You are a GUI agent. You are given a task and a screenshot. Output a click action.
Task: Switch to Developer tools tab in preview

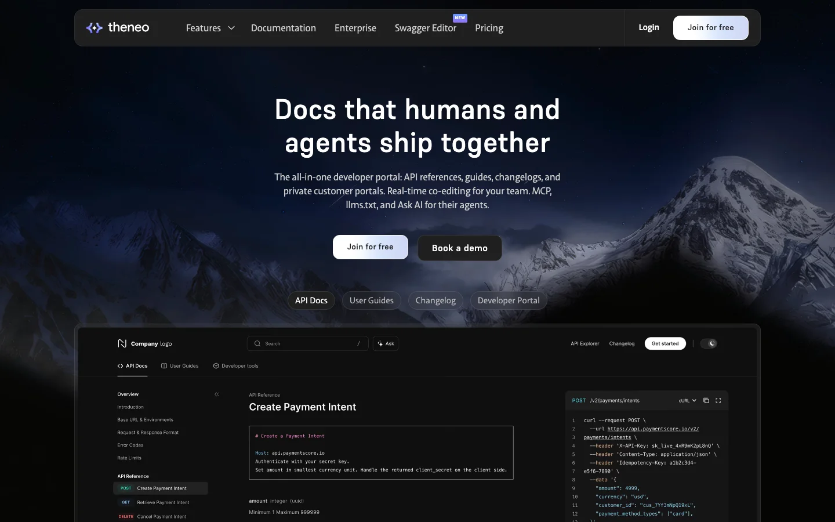point(235,366)
